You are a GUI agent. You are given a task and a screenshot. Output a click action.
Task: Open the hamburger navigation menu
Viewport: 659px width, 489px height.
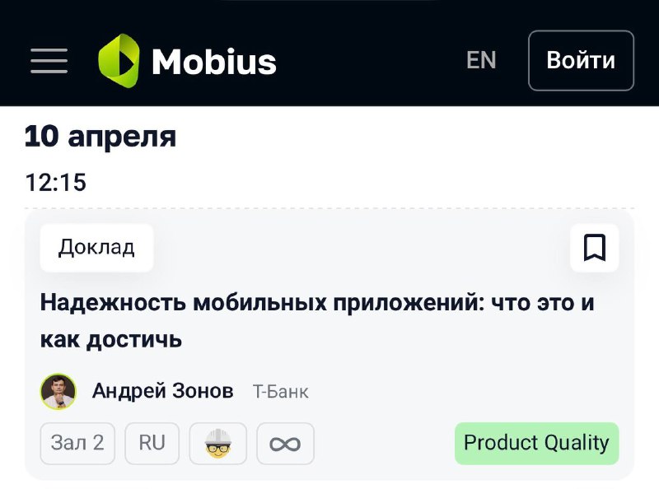(x=49, y=60)
